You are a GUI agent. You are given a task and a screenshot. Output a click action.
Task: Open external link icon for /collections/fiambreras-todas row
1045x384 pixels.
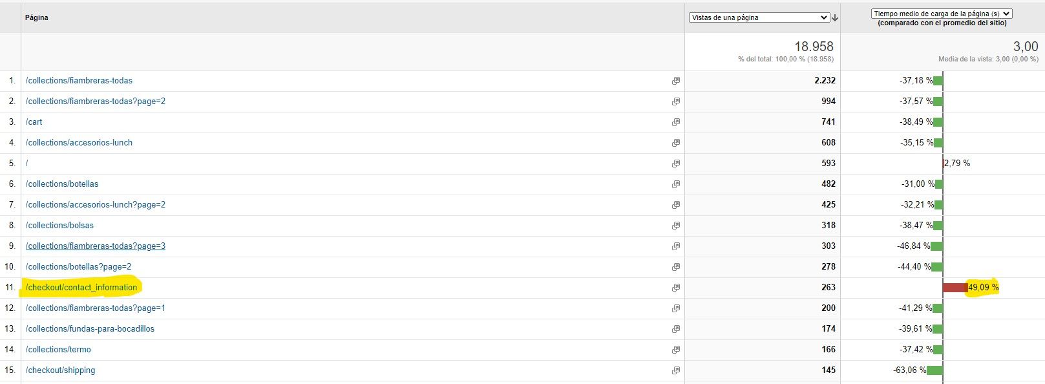tap(676, 81)
